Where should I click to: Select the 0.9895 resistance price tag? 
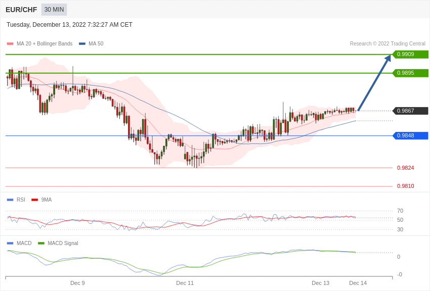(410, 73)
